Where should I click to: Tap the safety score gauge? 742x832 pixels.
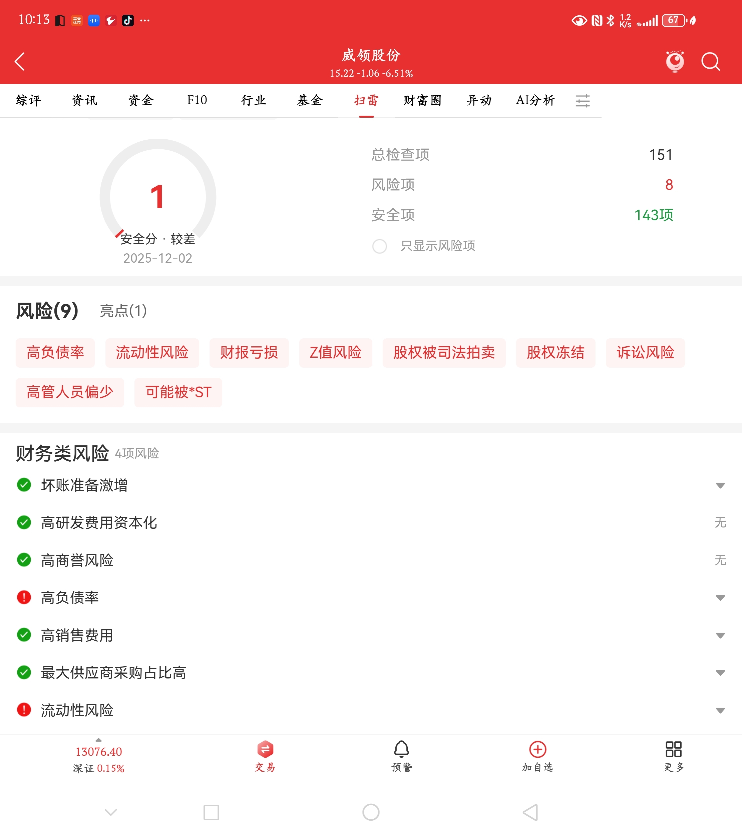(158, 197)
